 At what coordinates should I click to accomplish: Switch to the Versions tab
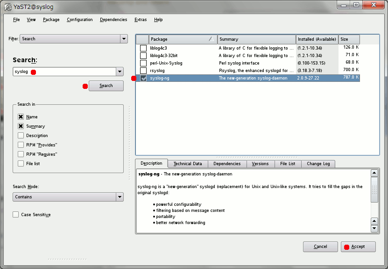pyautogui.click(x=261, y=164)
